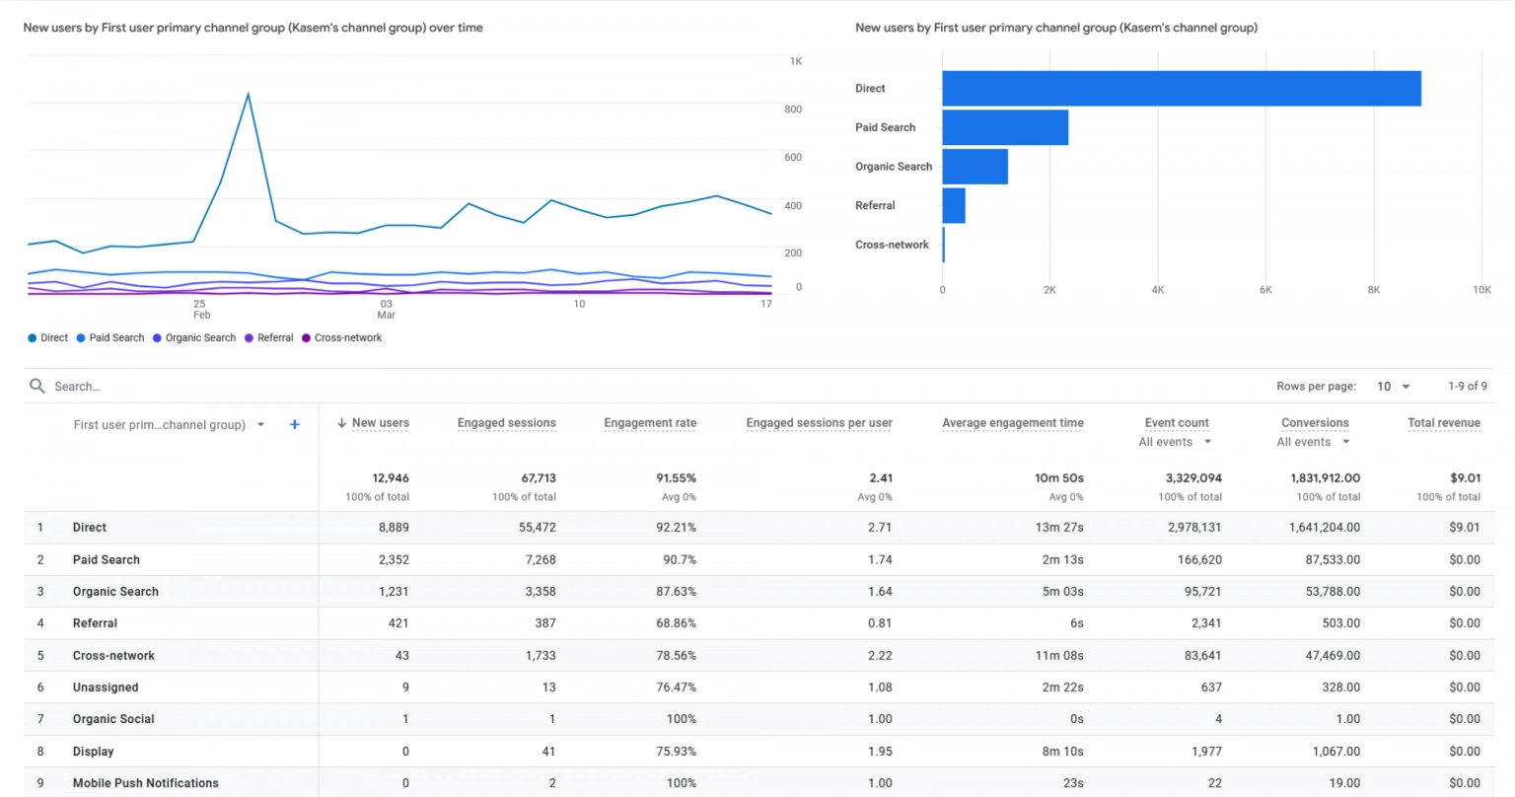Select the Total revenue column header

click(x=1444, y=423)
